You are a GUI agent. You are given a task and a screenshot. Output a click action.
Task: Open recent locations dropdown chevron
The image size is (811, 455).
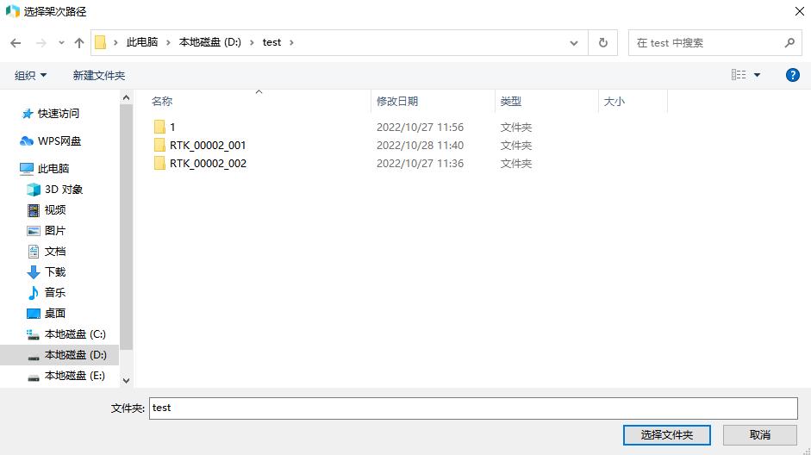[x=61, y=43]
